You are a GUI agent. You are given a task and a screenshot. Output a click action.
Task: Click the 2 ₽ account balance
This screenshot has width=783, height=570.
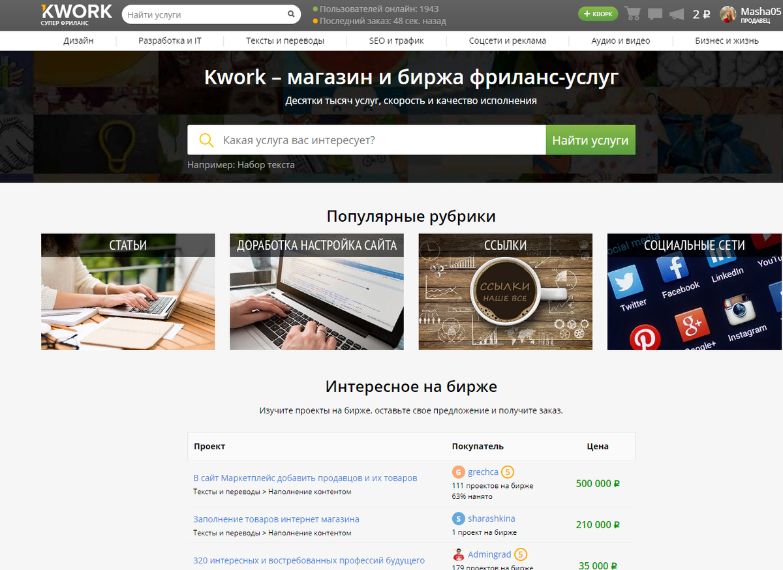coord(701,14)
